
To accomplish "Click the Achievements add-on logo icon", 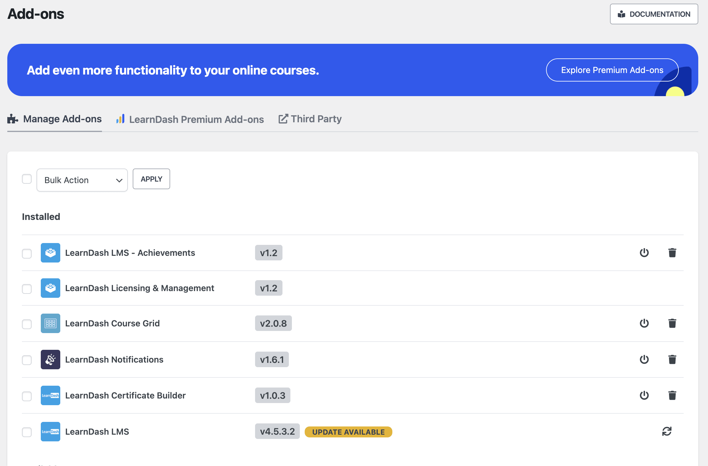I will coord(51,253).
